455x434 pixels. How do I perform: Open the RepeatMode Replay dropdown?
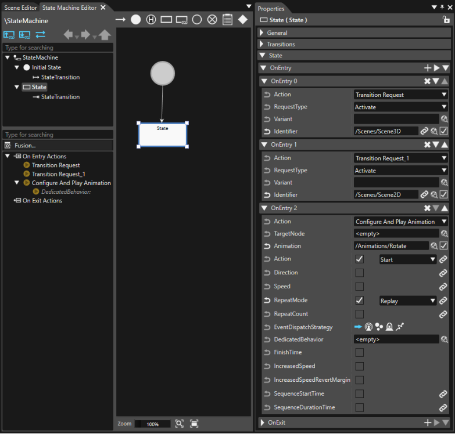coord(408,301)
